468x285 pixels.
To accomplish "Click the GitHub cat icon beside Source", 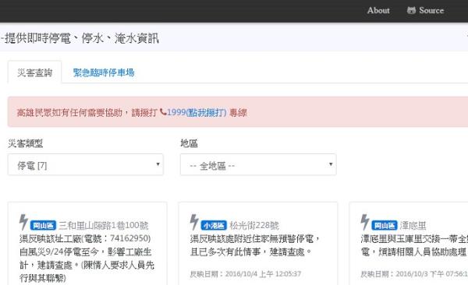I will tap(411, 10).
